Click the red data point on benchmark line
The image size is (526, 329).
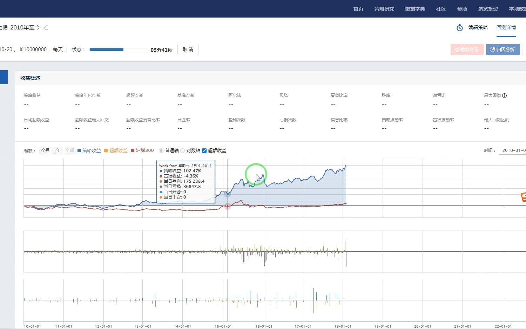[x=228, y=206]
